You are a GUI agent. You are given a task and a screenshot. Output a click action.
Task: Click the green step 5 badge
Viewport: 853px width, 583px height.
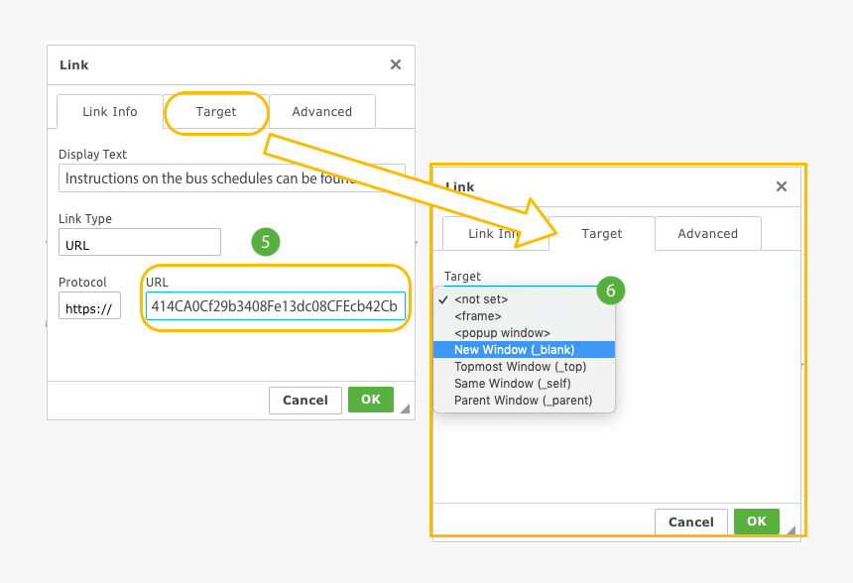click(x=266, y=241)
